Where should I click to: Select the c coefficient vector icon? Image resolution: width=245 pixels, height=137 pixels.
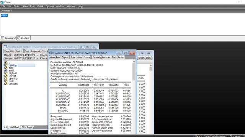6,62
